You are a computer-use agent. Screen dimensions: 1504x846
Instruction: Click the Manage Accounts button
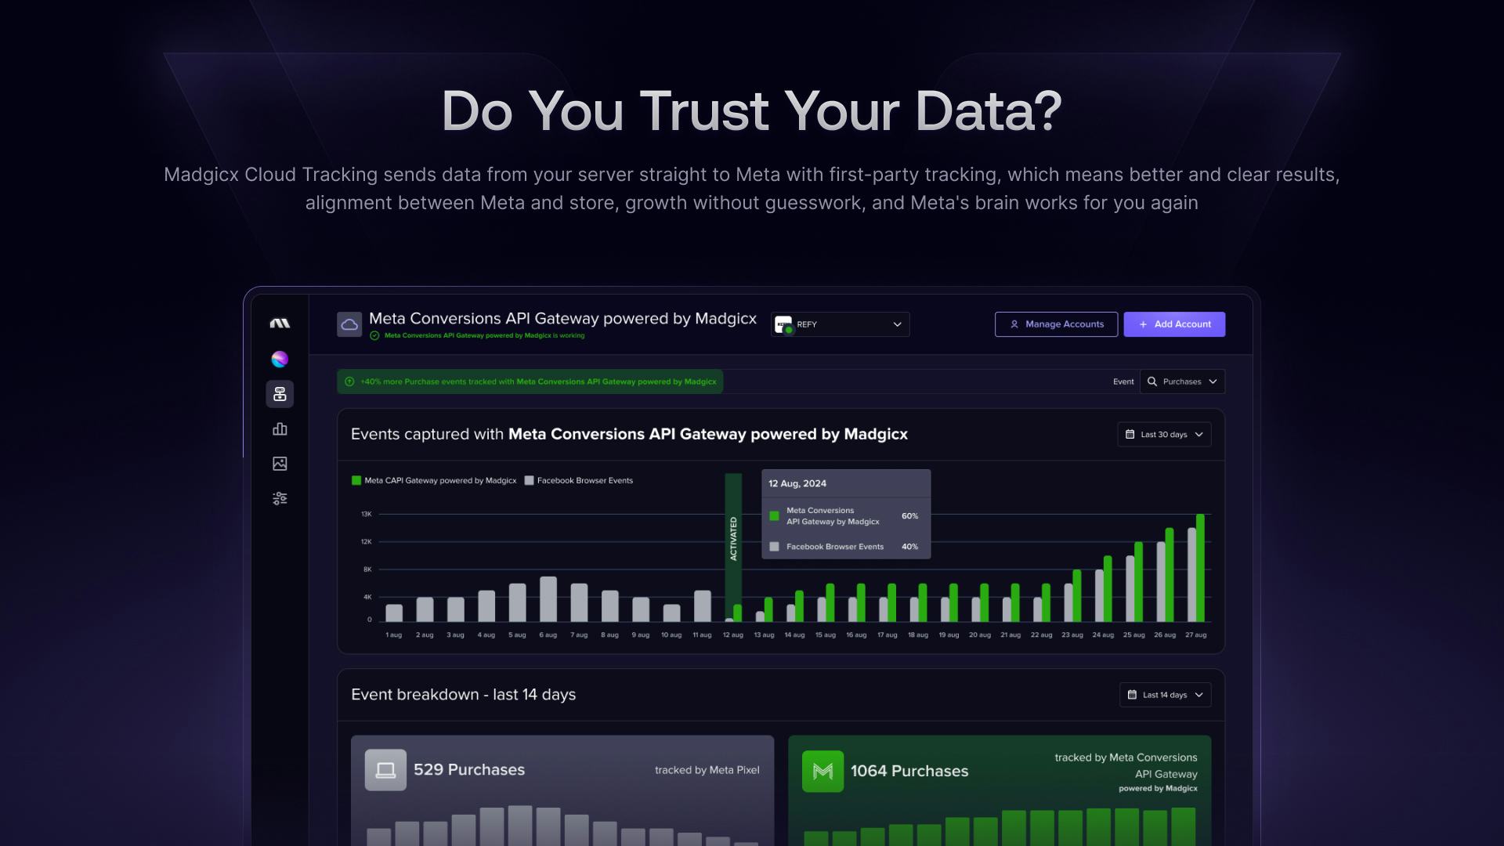tap(1056, 324)
